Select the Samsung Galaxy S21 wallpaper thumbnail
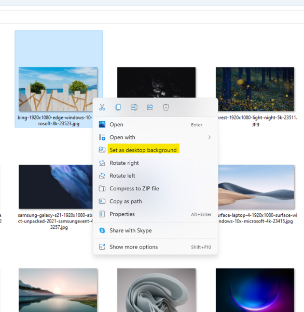Screen dimensions: 304x312 56,187
